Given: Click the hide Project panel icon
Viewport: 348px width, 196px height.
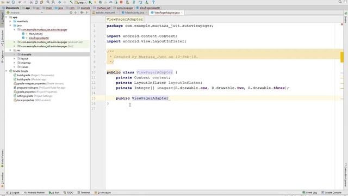Looking at the screenshot, I should tap(87, 13).
